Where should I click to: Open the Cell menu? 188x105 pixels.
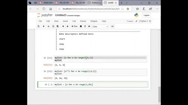tap(74, 21)
